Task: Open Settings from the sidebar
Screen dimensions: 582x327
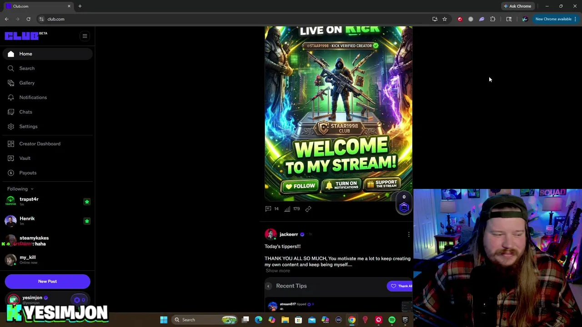Action: coord(47,126)
